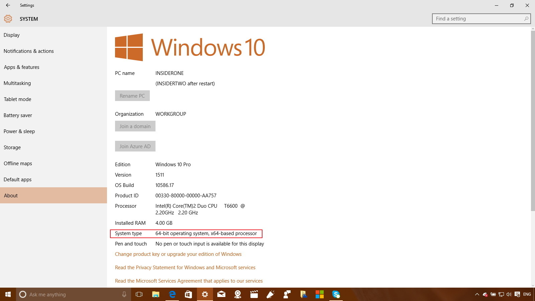This screenshot has height=301, width=535.
Task: Expand hidden icons with the tray chevron
Action: (477, 294)
